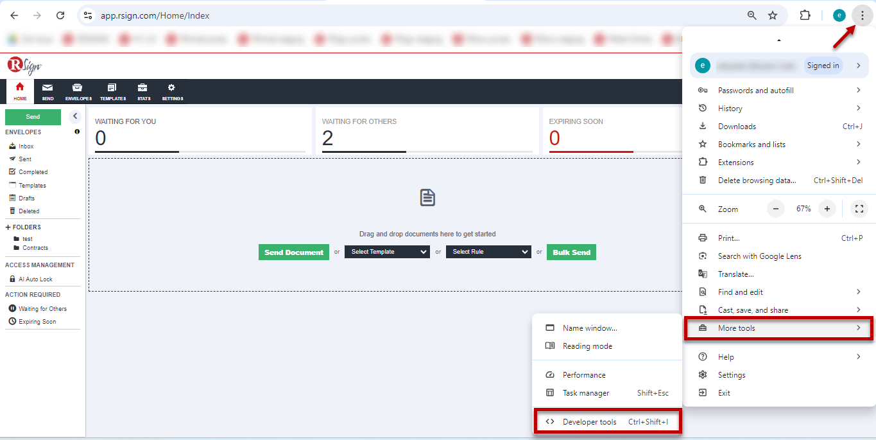Click the Waiting For Others counter card

tap(427, 132)
